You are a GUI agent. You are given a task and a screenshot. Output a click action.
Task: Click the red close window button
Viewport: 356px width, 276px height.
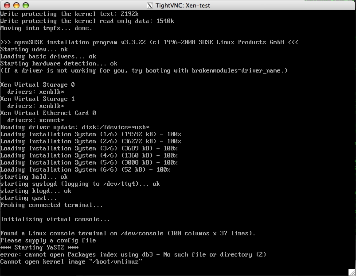[x=7, y=5]
